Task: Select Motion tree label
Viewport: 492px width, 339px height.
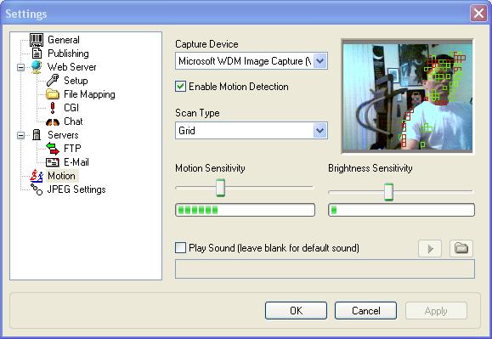Action: click(x=61, y=176)
